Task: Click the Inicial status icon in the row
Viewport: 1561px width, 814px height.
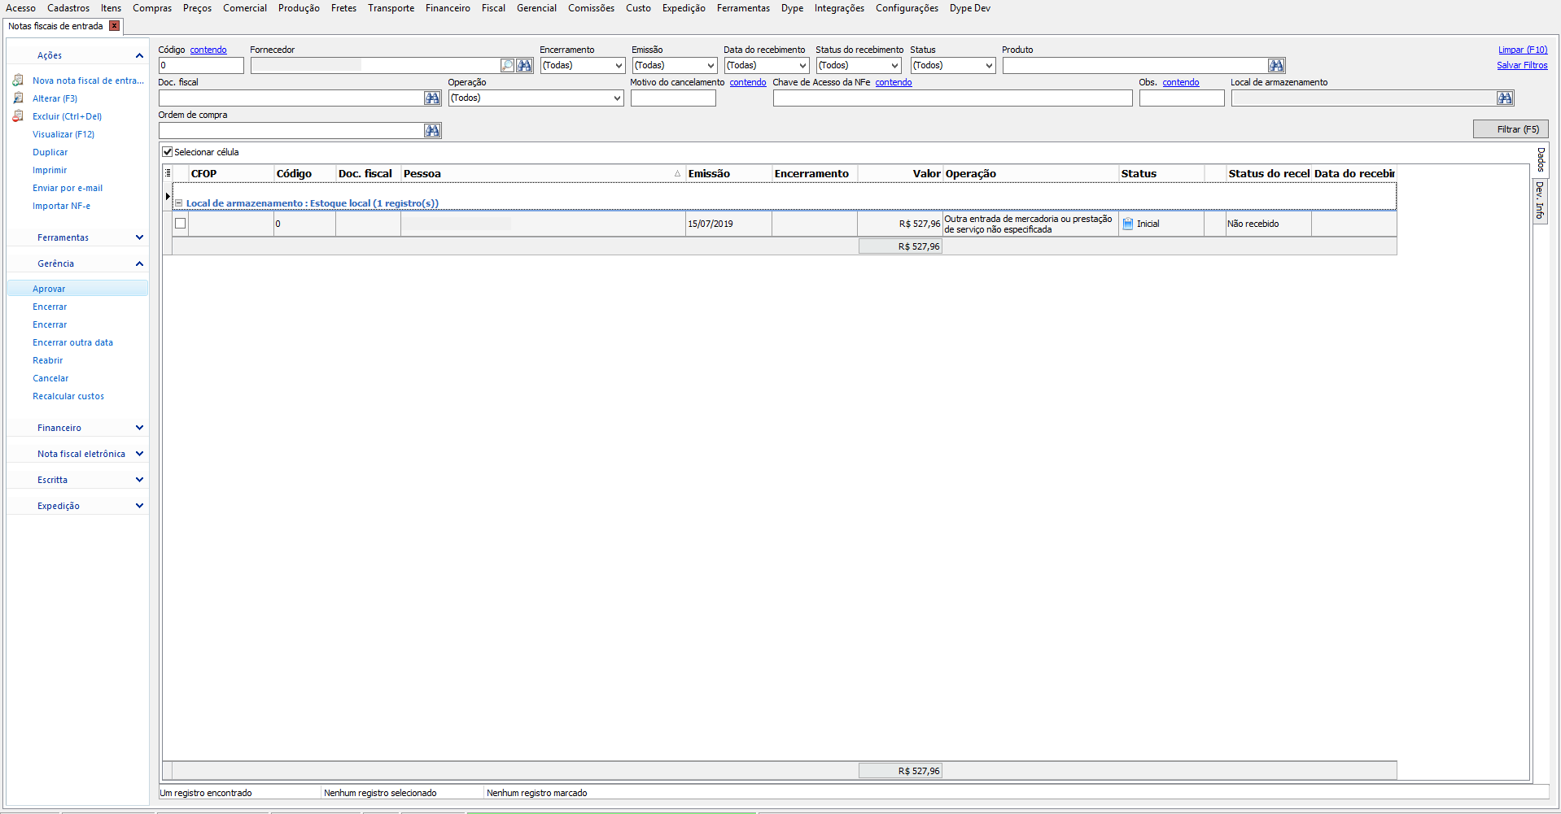Action: click(x=1128, y=224)
